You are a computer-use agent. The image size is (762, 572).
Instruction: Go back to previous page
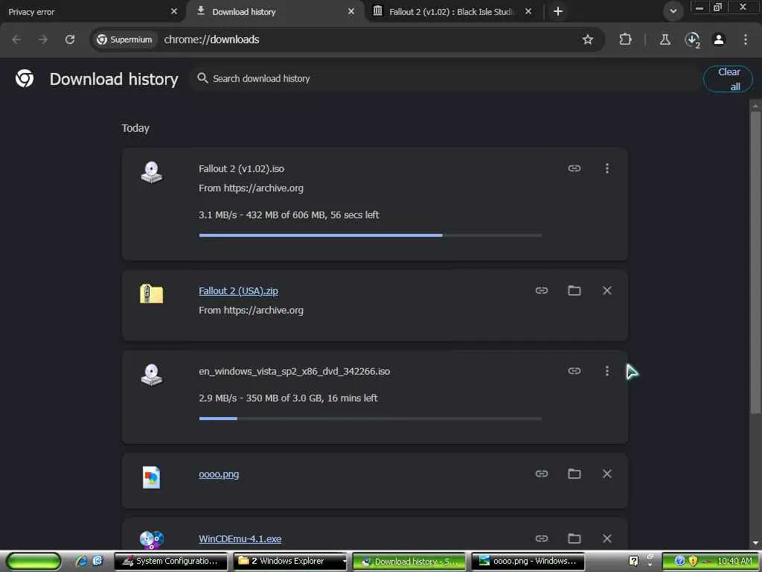[x=16, y=39]
